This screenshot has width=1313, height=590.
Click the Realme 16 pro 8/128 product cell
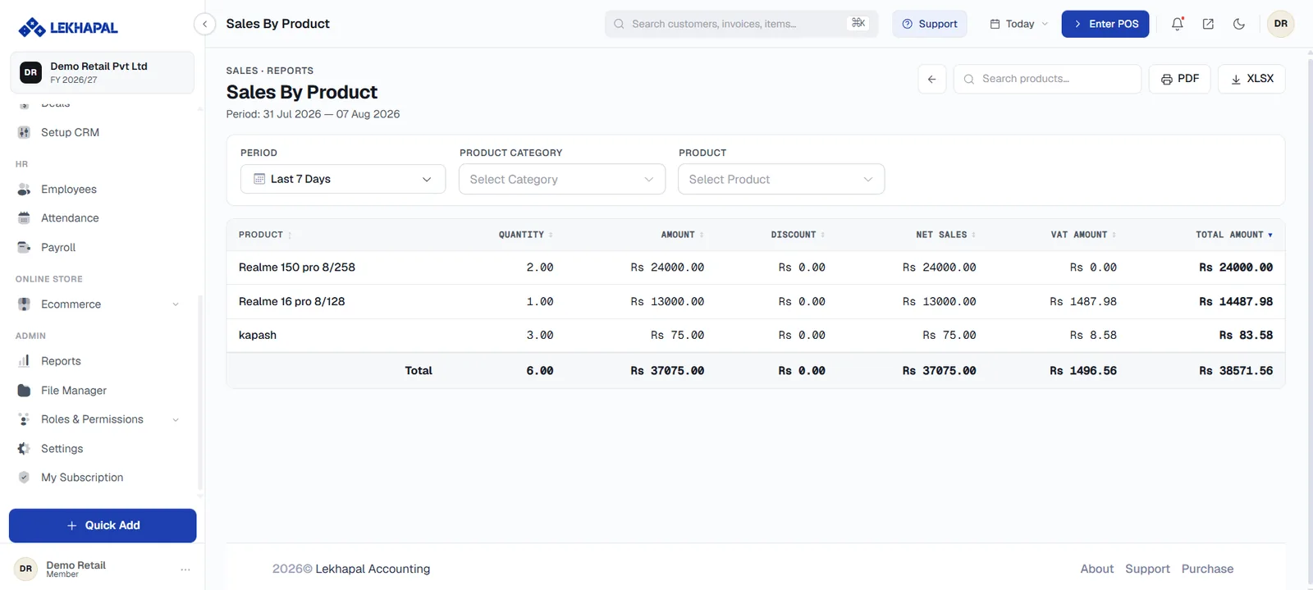pos(292,302)
